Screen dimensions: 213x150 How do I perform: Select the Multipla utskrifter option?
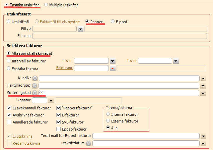pos(46,5)
